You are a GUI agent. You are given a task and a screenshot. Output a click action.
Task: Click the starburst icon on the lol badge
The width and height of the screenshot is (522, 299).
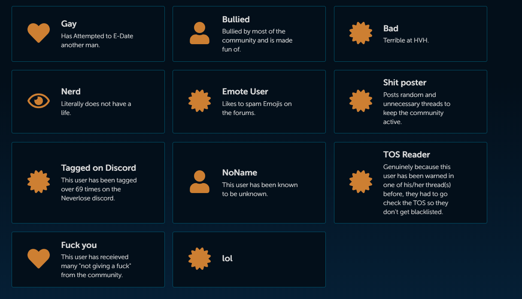point(200,259)
